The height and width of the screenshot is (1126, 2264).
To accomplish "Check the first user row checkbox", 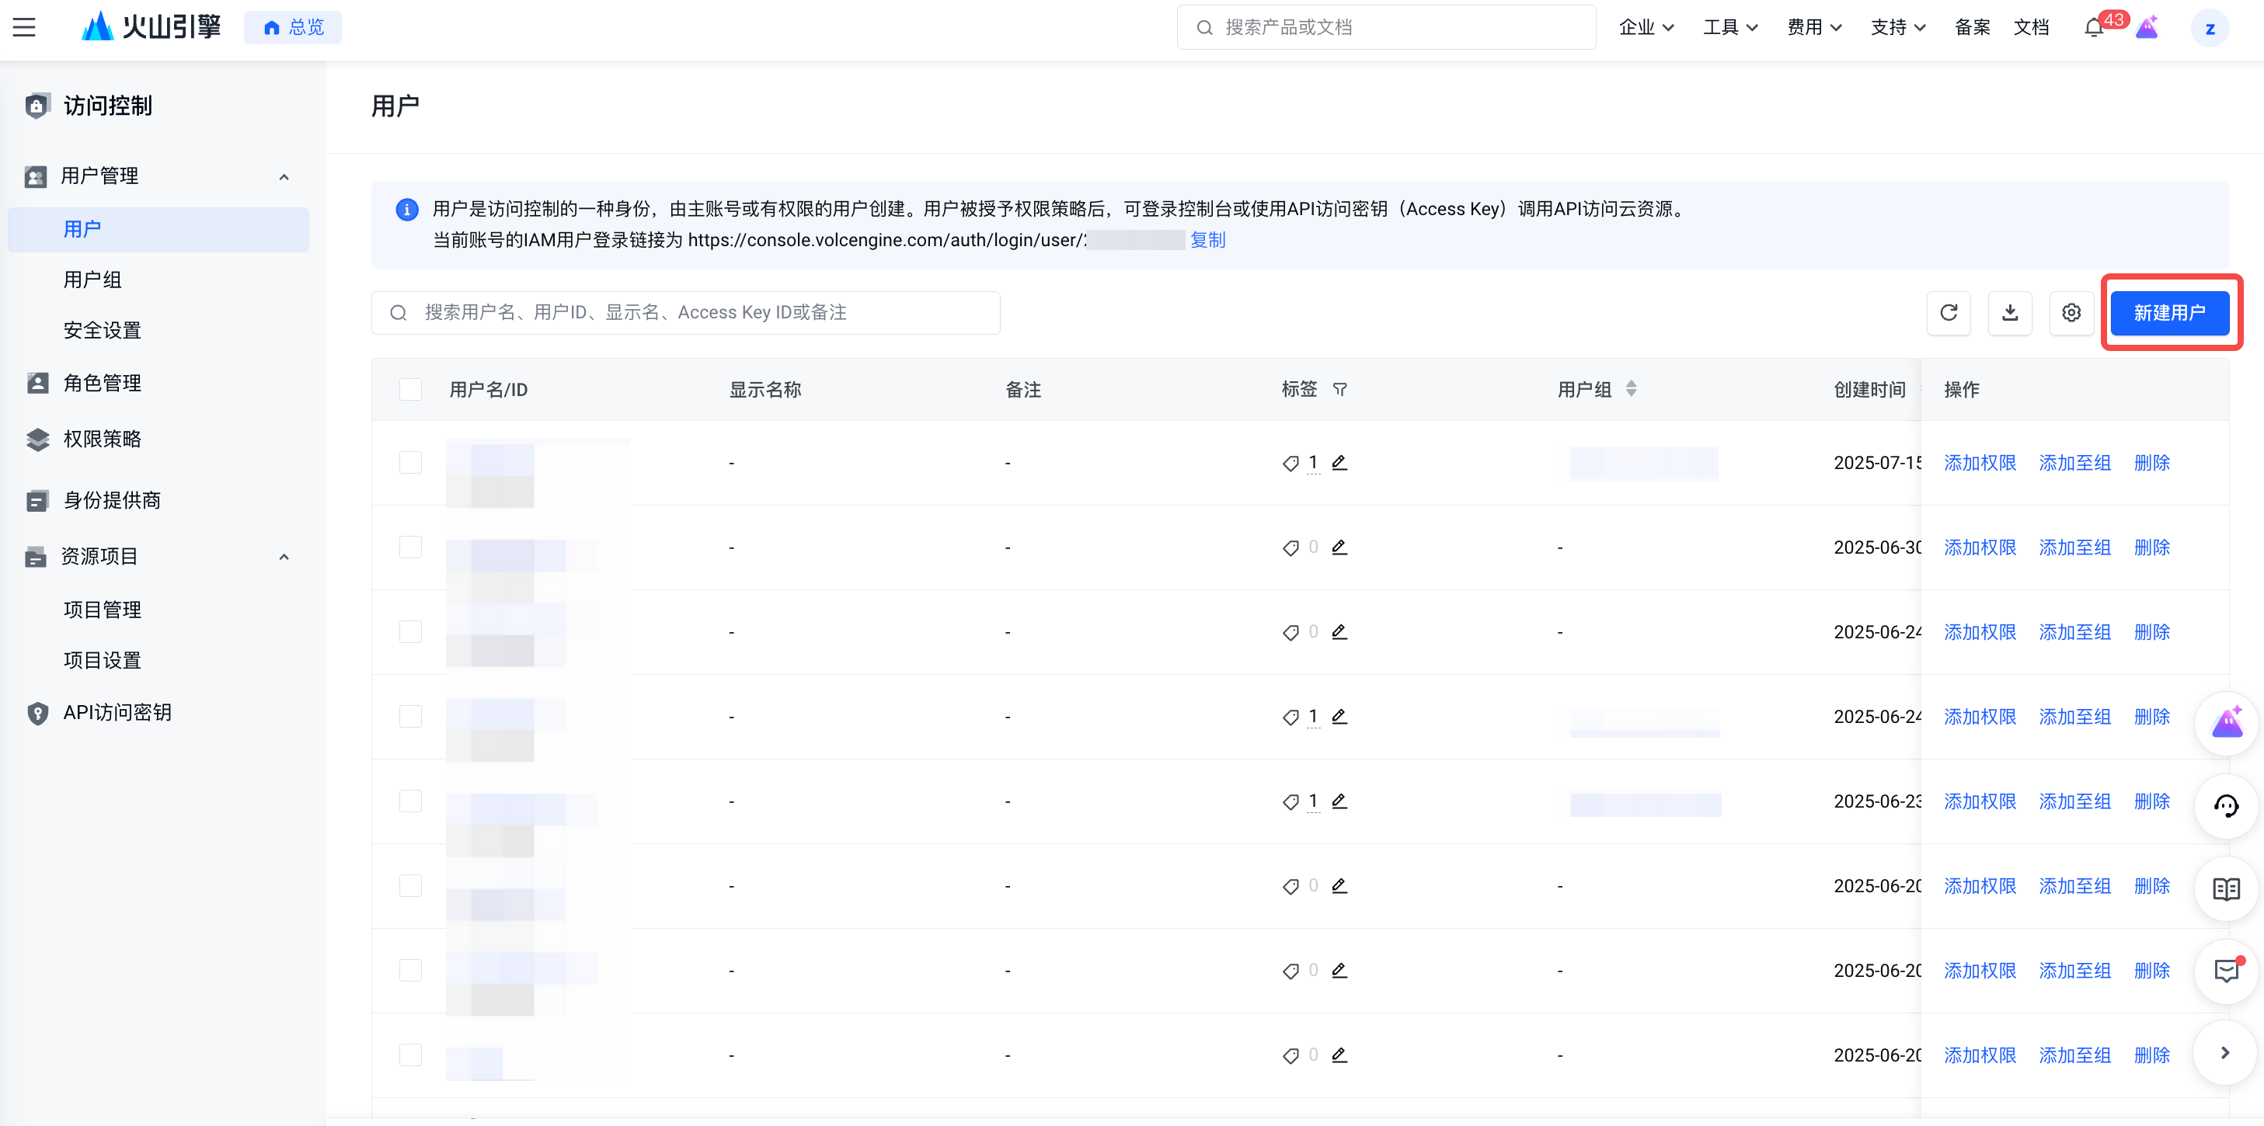I will [410, 462].
